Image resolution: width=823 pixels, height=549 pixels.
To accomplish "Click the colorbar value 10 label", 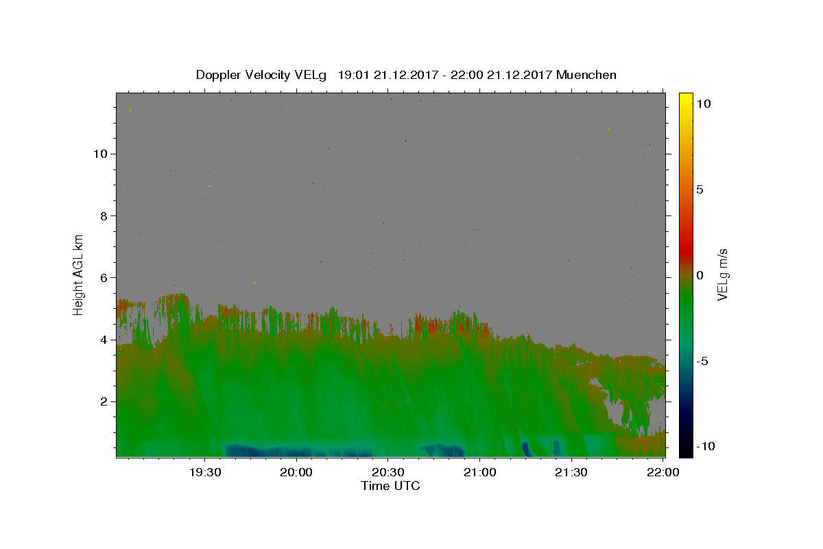I will click(704, 104).
